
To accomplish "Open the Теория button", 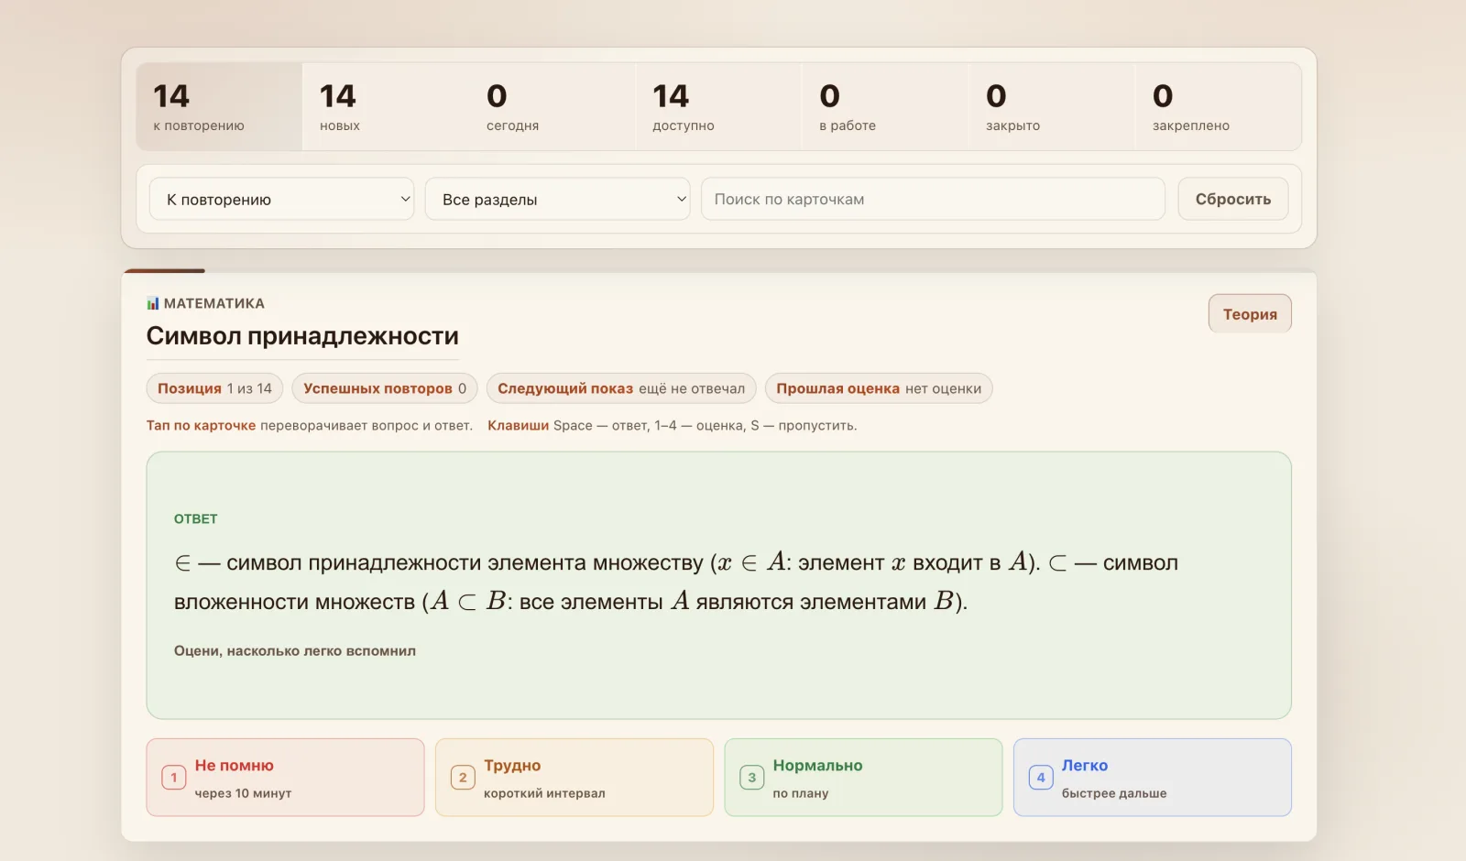I will click(x=1250, y=313).
